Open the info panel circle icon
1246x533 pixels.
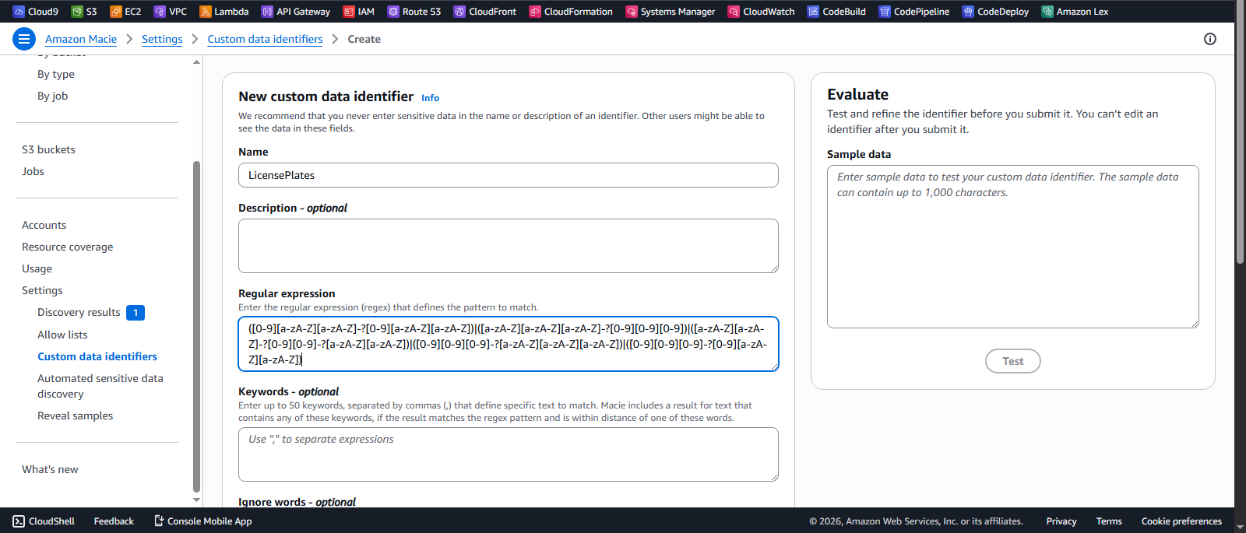1210,39
